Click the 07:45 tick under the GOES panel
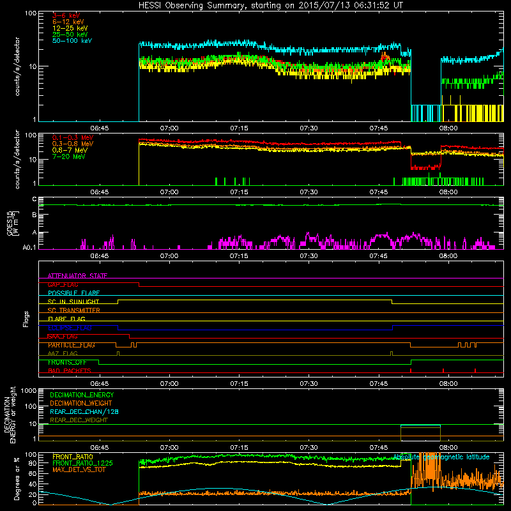The height and width of the screenshot is (511, 511). (378, 256)
